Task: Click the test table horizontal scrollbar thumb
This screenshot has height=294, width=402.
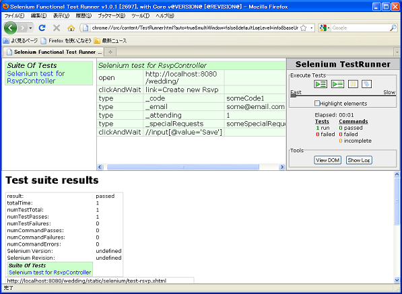Action: point(182,167)
